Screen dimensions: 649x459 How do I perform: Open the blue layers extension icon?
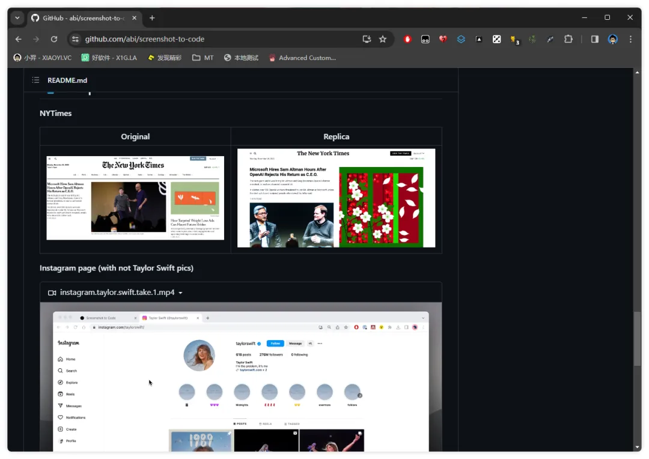click(x=461, y=39)
